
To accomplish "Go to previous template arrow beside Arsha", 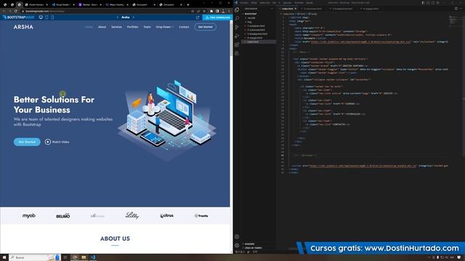I will 118,17.
